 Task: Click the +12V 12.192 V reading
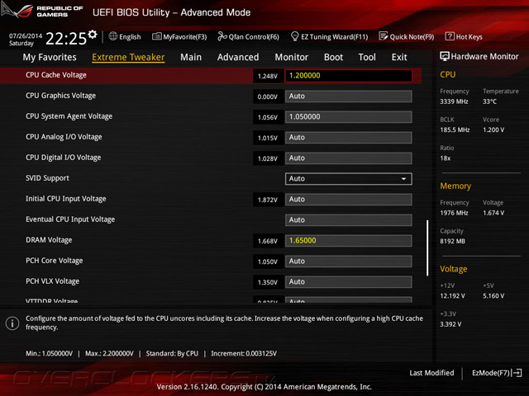click(452, 295)
